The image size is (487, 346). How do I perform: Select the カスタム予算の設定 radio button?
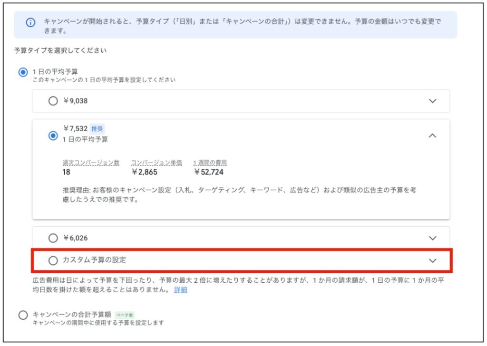point(53,260)
